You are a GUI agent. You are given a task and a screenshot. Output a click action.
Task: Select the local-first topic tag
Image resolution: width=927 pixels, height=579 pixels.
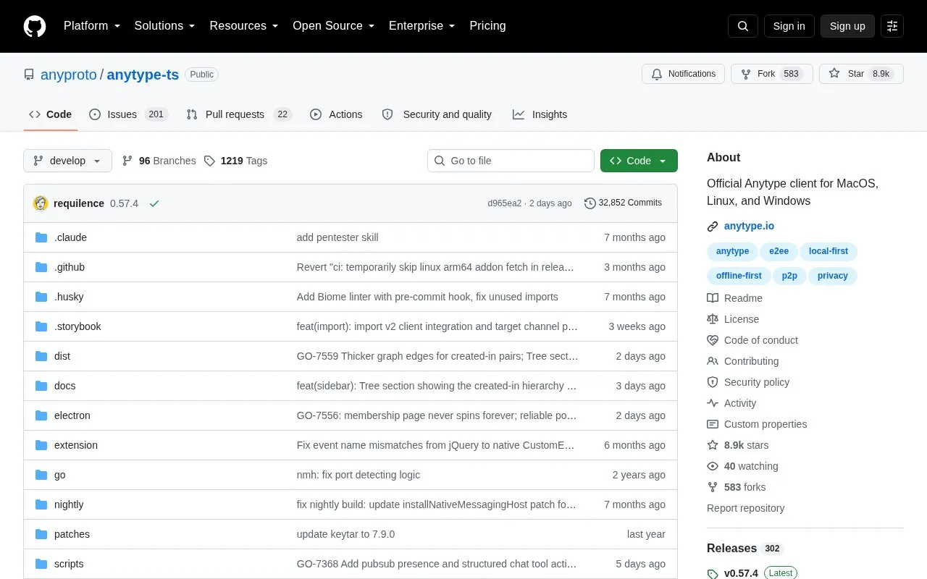[x=829, y=251]
